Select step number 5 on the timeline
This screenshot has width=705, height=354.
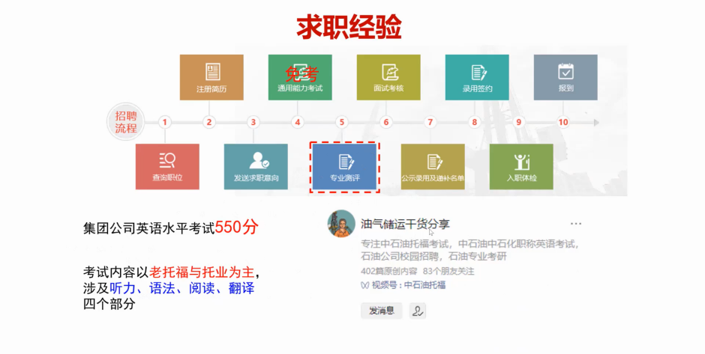[342, 122]
